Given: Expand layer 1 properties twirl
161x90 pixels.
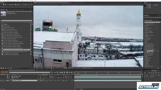Looking at the screenshot, I should click(x=7, y=76).
